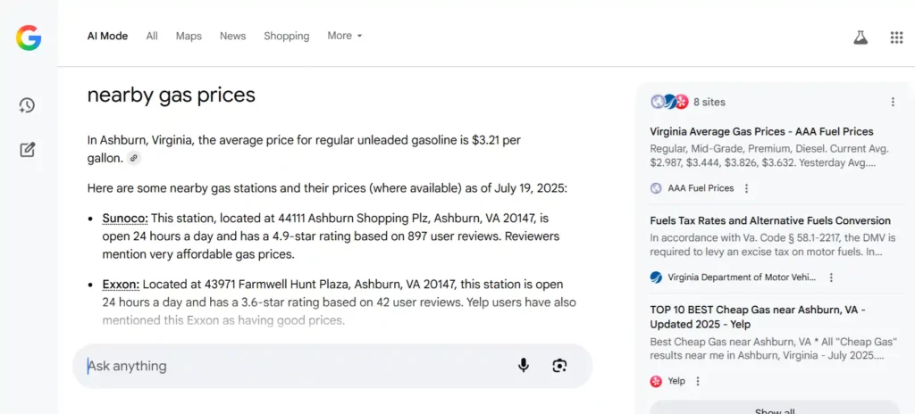Focus the Ask anything input field
Viewport: 915px width, 414px height.
point(332,366)
